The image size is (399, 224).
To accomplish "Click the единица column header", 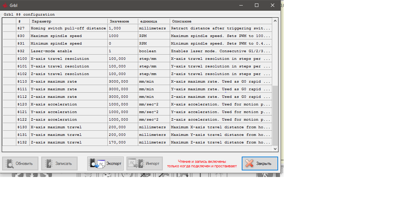I will coord(154,21).
